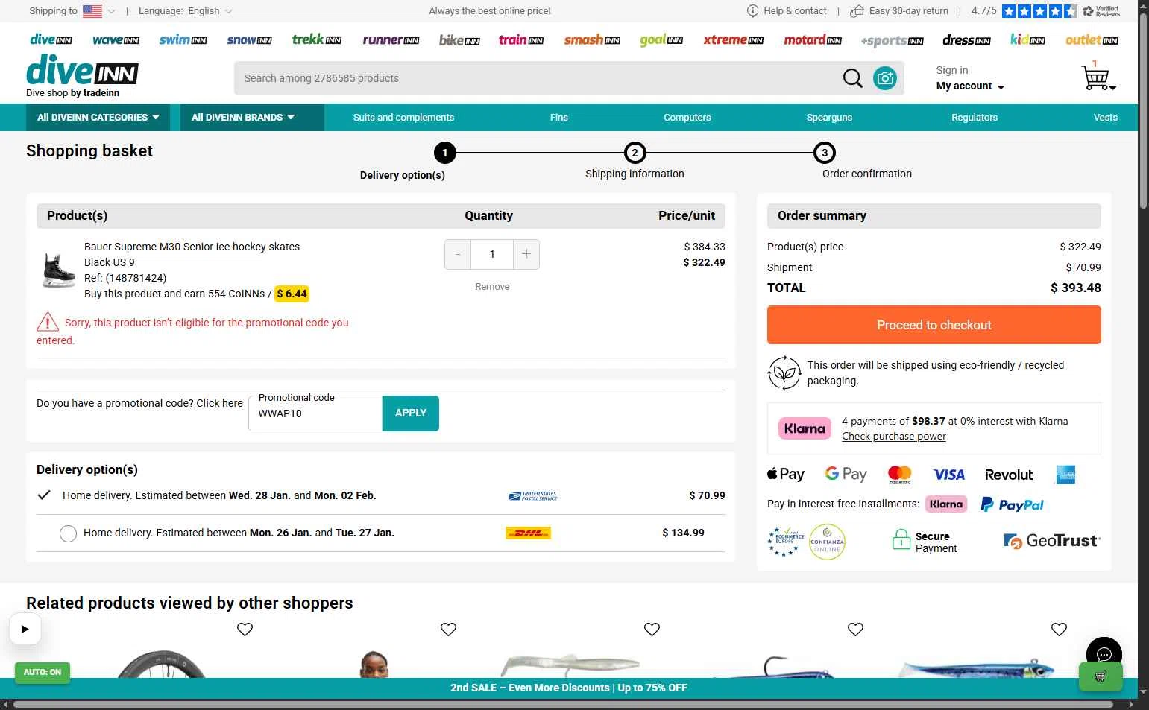The height and width of the screenshot is (710, 1149).
Task: Open the runnerinn store logo
Action: [x=391, y=40]
